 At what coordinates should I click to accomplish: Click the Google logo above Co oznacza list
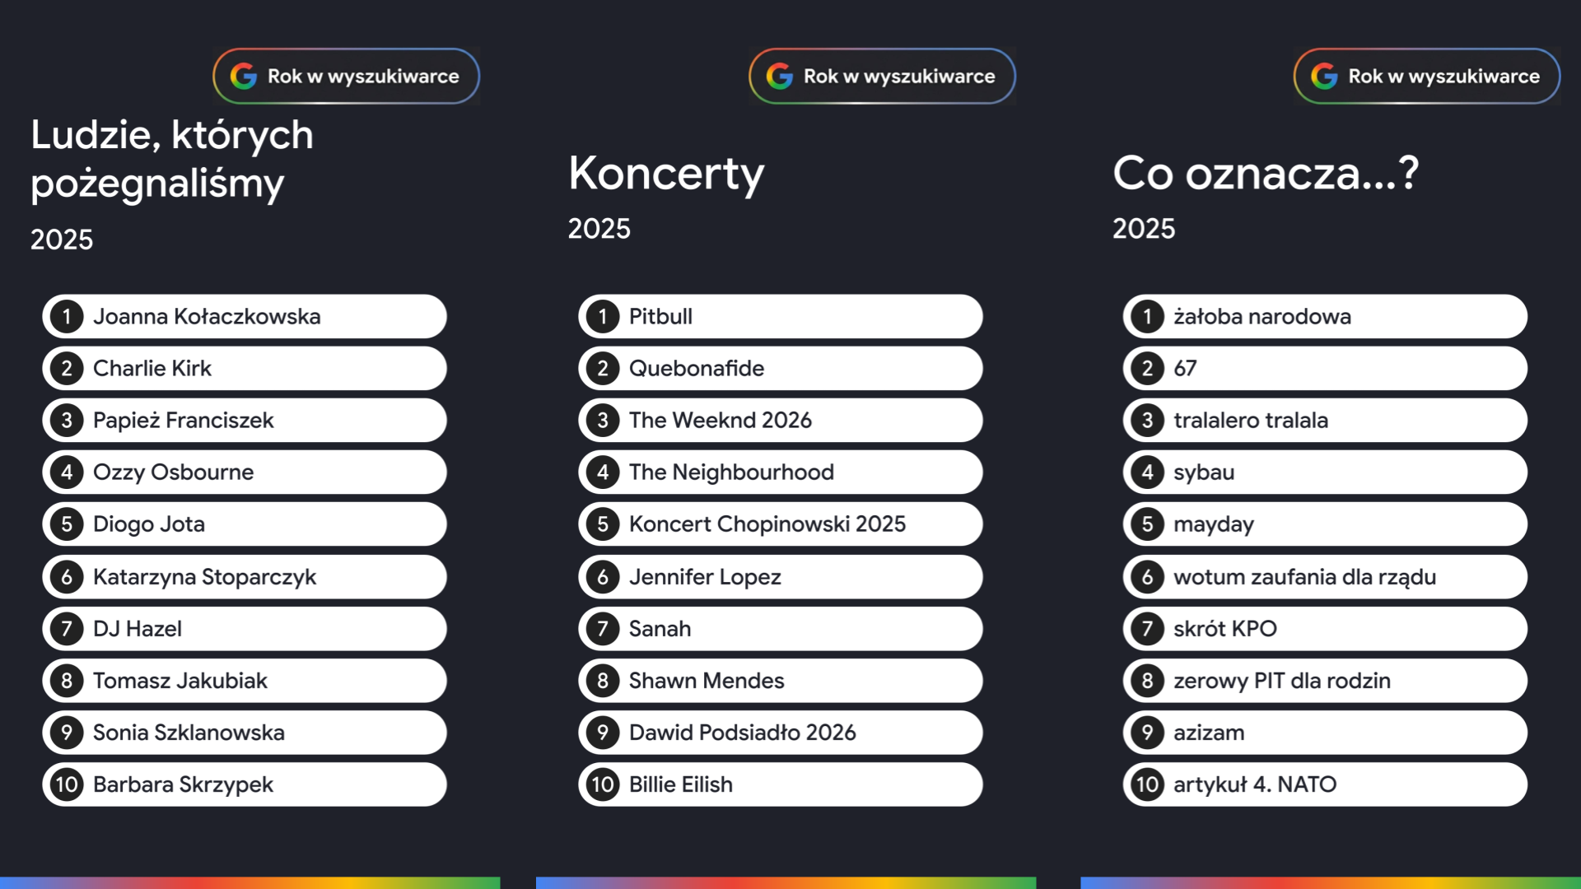tap(1324, 77)
